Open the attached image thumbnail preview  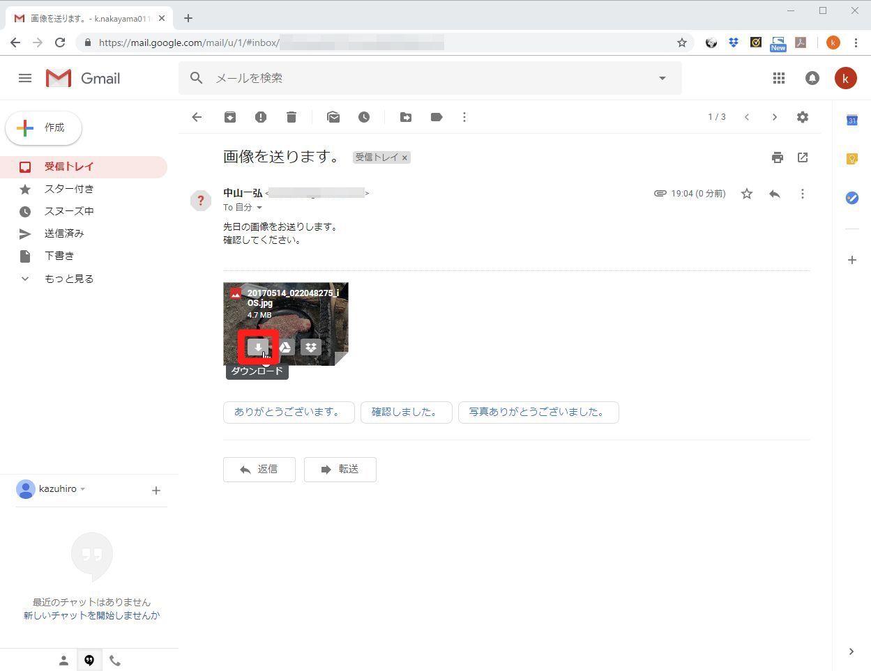point(286,324)
